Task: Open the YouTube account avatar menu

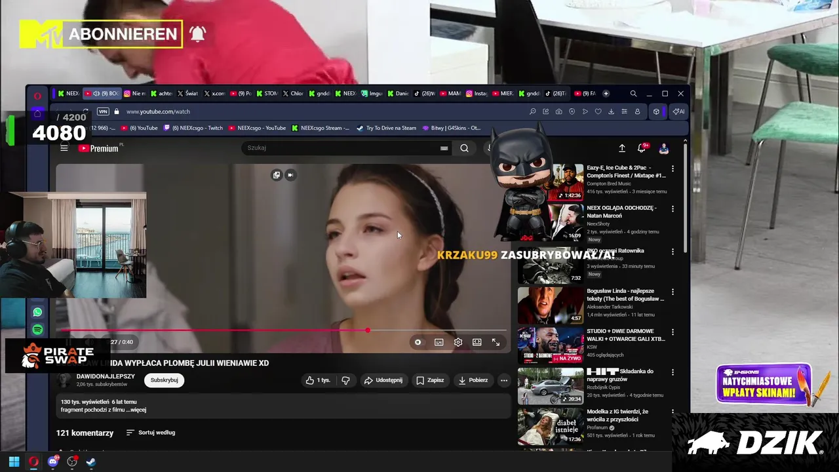Action: [x=663, y=148]
